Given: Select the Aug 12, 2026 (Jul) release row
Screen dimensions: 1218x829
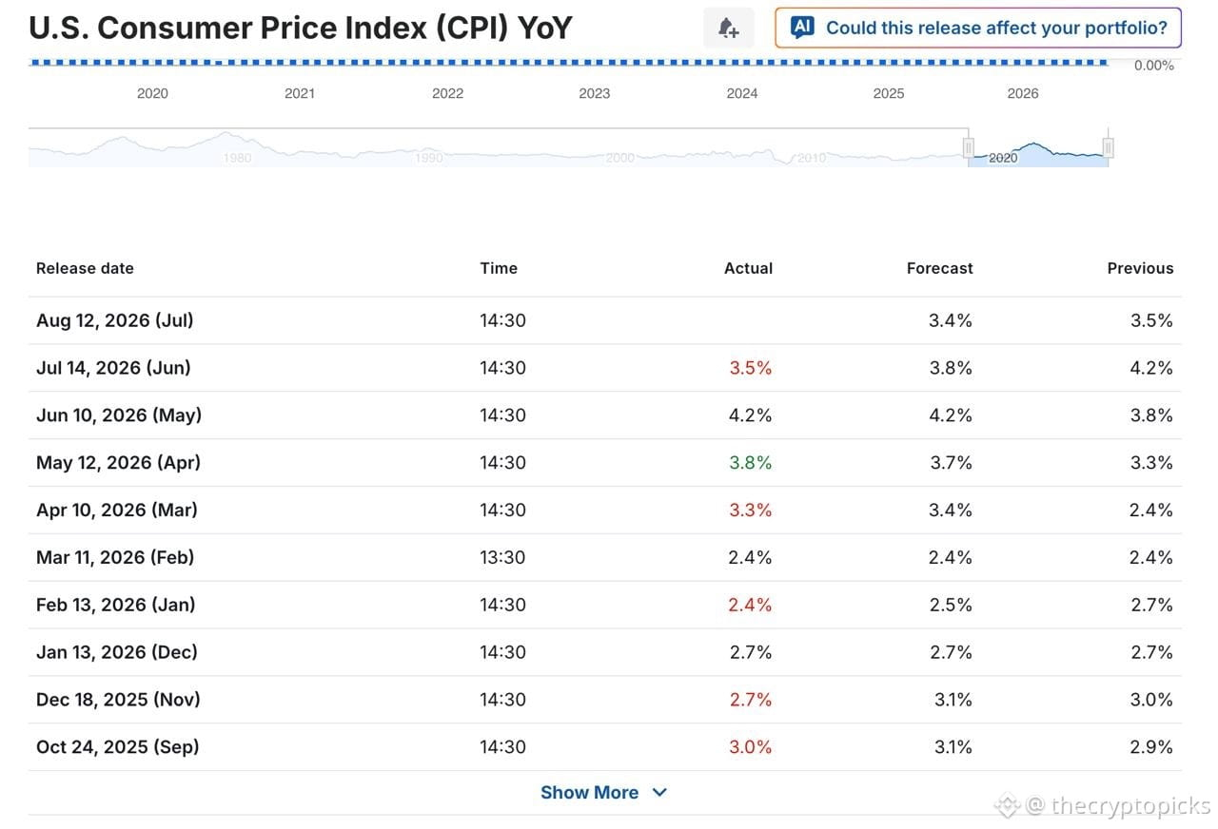Looking at the screenshot, I should click(605, 320).
